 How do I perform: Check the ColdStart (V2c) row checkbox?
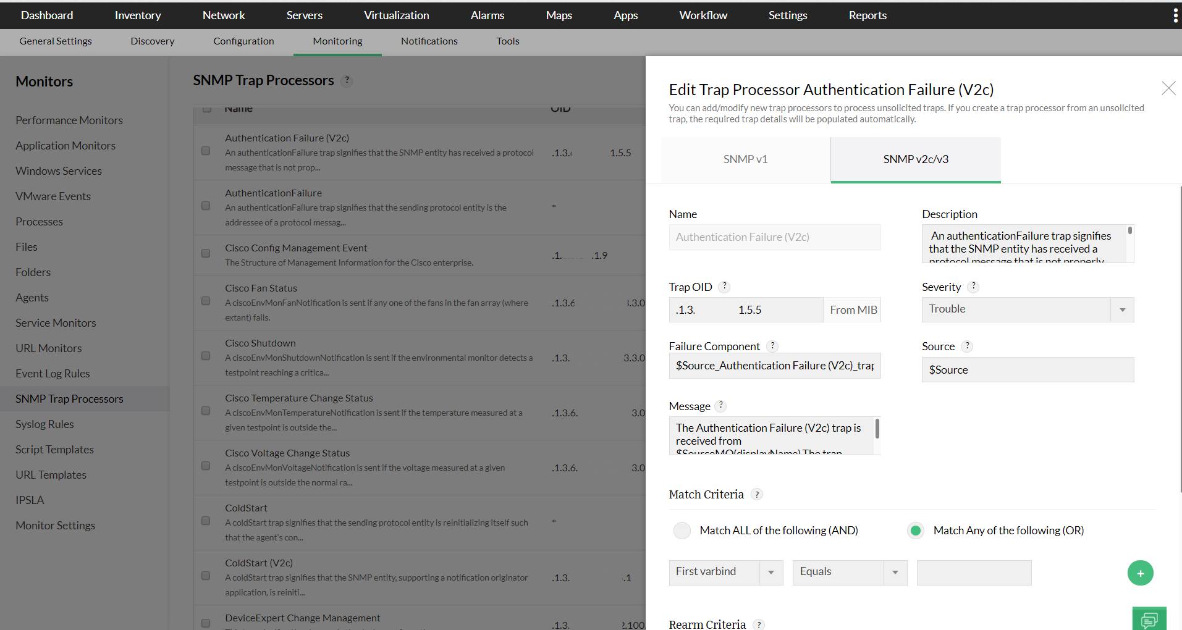[x=206, y=576]
